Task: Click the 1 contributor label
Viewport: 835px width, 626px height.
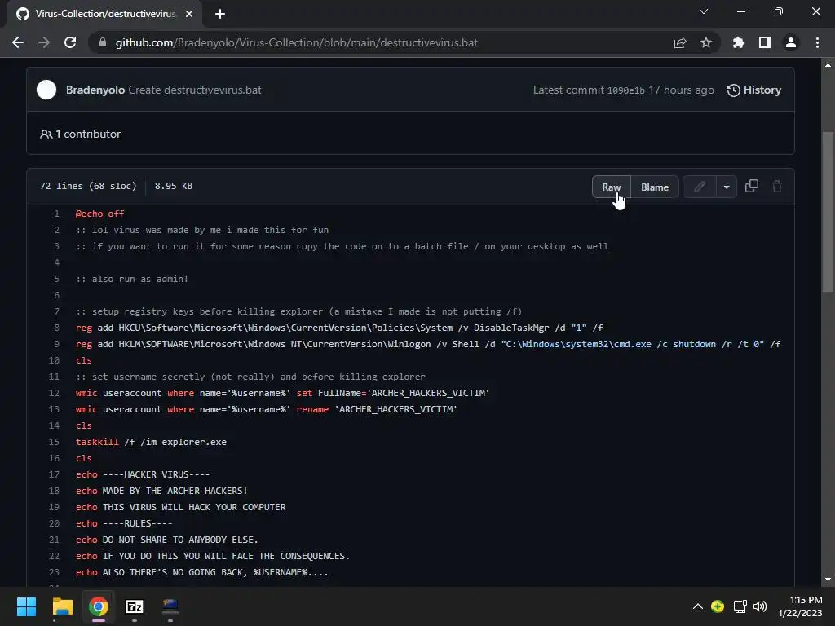Action: [x=81, y=134]
